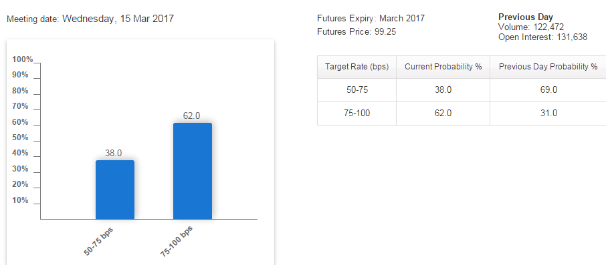Select the 50-75 target rate table cell
Image resolution: width=606 pixels, height=265 pixels.
(x=357, y=90)
